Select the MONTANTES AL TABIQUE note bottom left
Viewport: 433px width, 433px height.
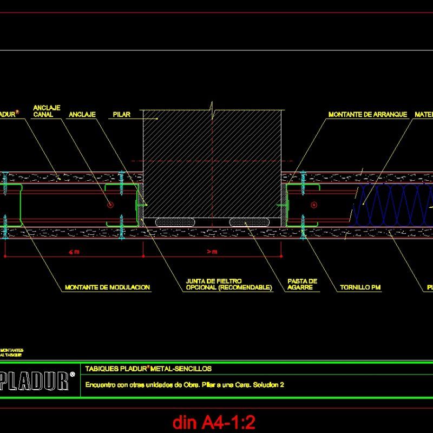[12, 351]
